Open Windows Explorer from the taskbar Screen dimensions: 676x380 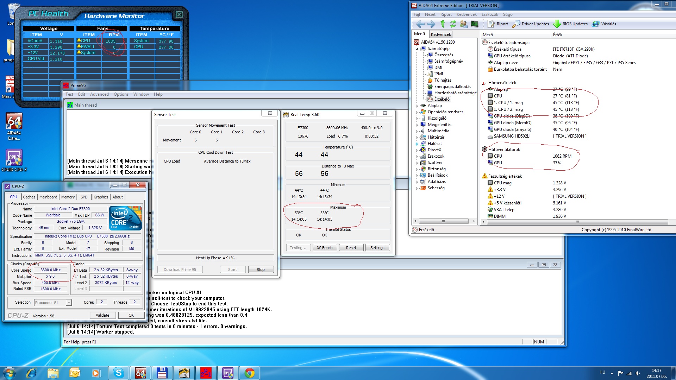click(53, 373)
